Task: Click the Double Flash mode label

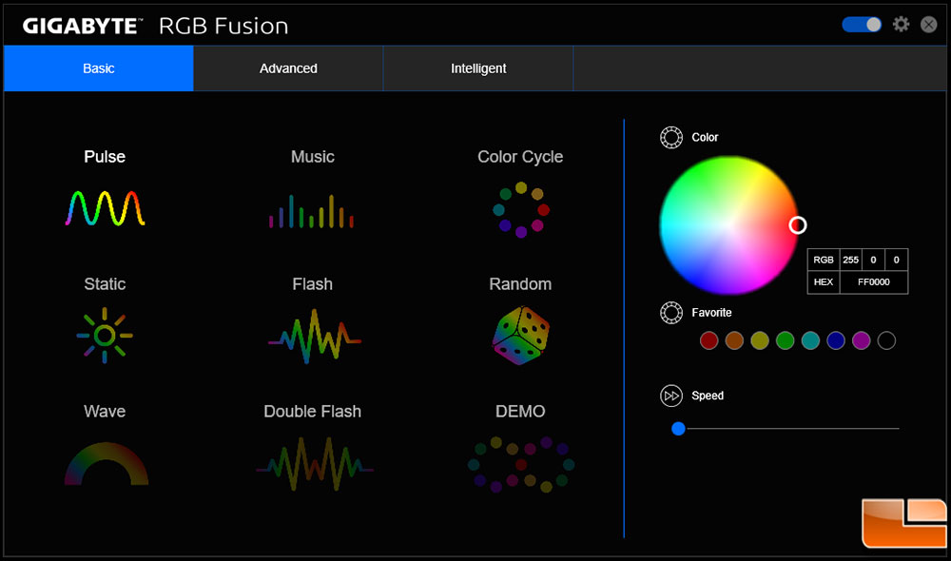Action: pyautogui.click(x=313, y=412)
